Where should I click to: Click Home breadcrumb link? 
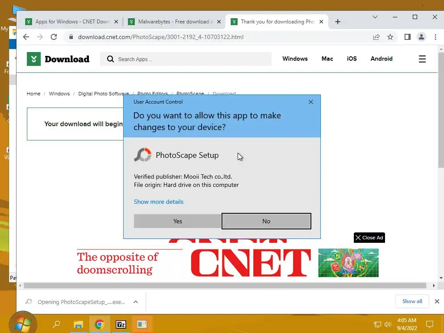pos(33,94)
